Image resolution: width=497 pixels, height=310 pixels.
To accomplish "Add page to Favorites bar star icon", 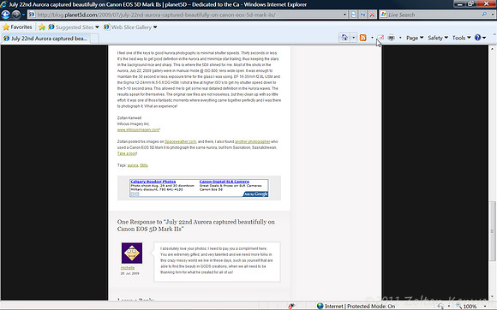I will click(x=42, y=27).
